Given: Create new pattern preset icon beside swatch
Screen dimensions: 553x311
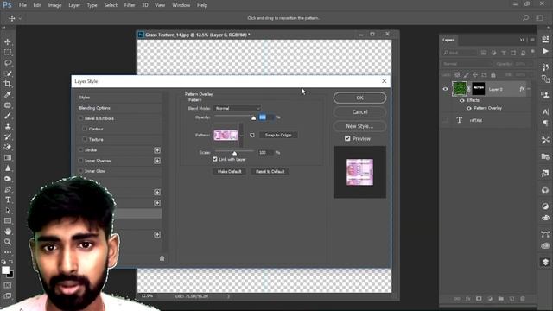Looking at the screenshot, I should [x=251, y=135].
